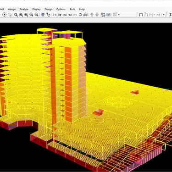Click the rotate 3D view icon
The image size is (172, 172).
point(80,15)
